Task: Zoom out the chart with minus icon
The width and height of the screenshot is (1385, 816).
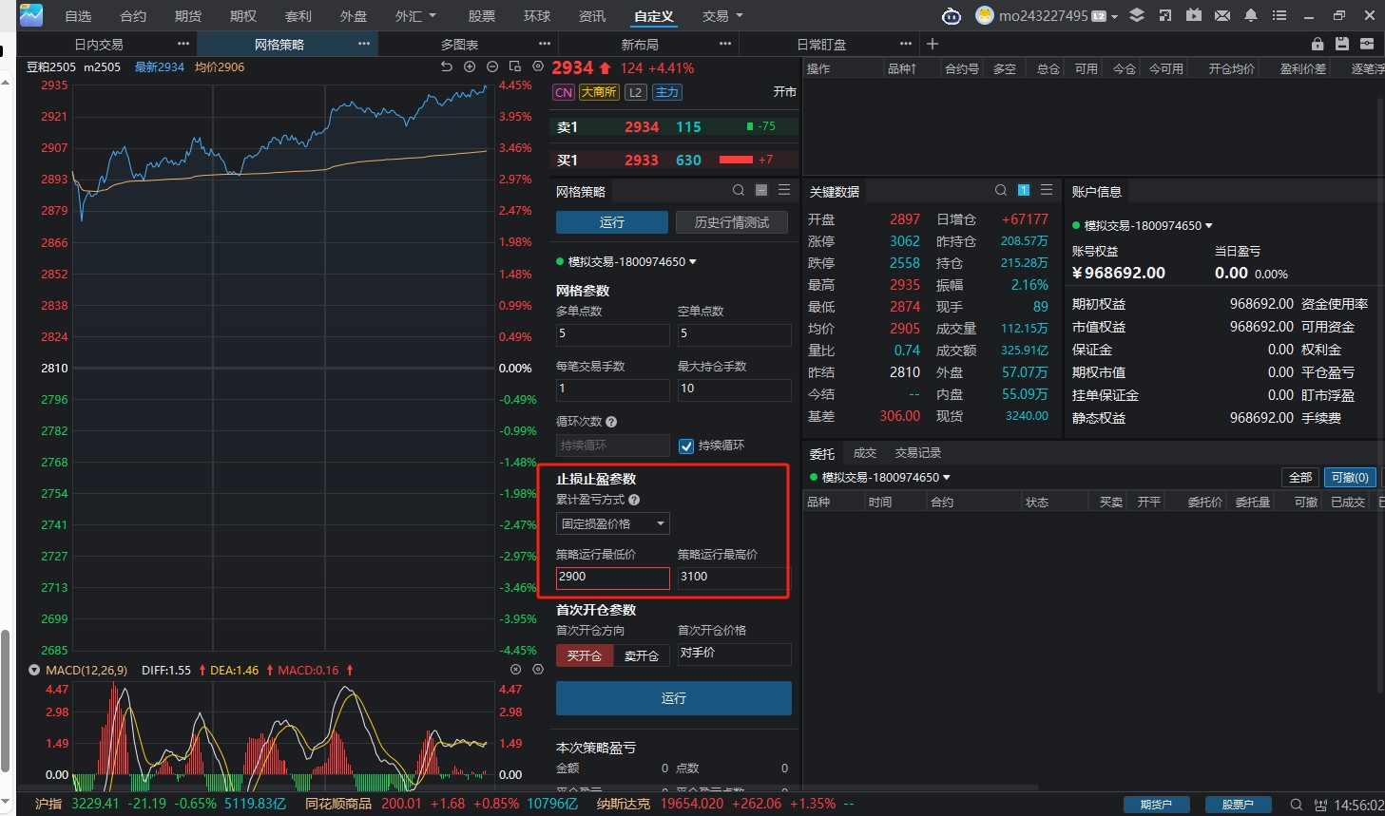Action: [492, 66]
